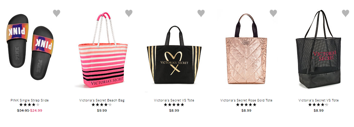The width and height of the screenshot is (354, 127).
Task: Click the $9.99 Beach Bag price
Action: [102, 110]
